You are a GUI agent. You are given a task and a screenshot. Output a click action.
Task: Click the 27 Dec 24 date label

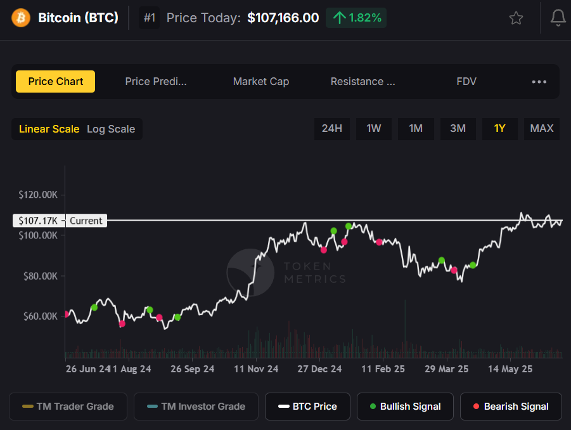pos(319,369)
